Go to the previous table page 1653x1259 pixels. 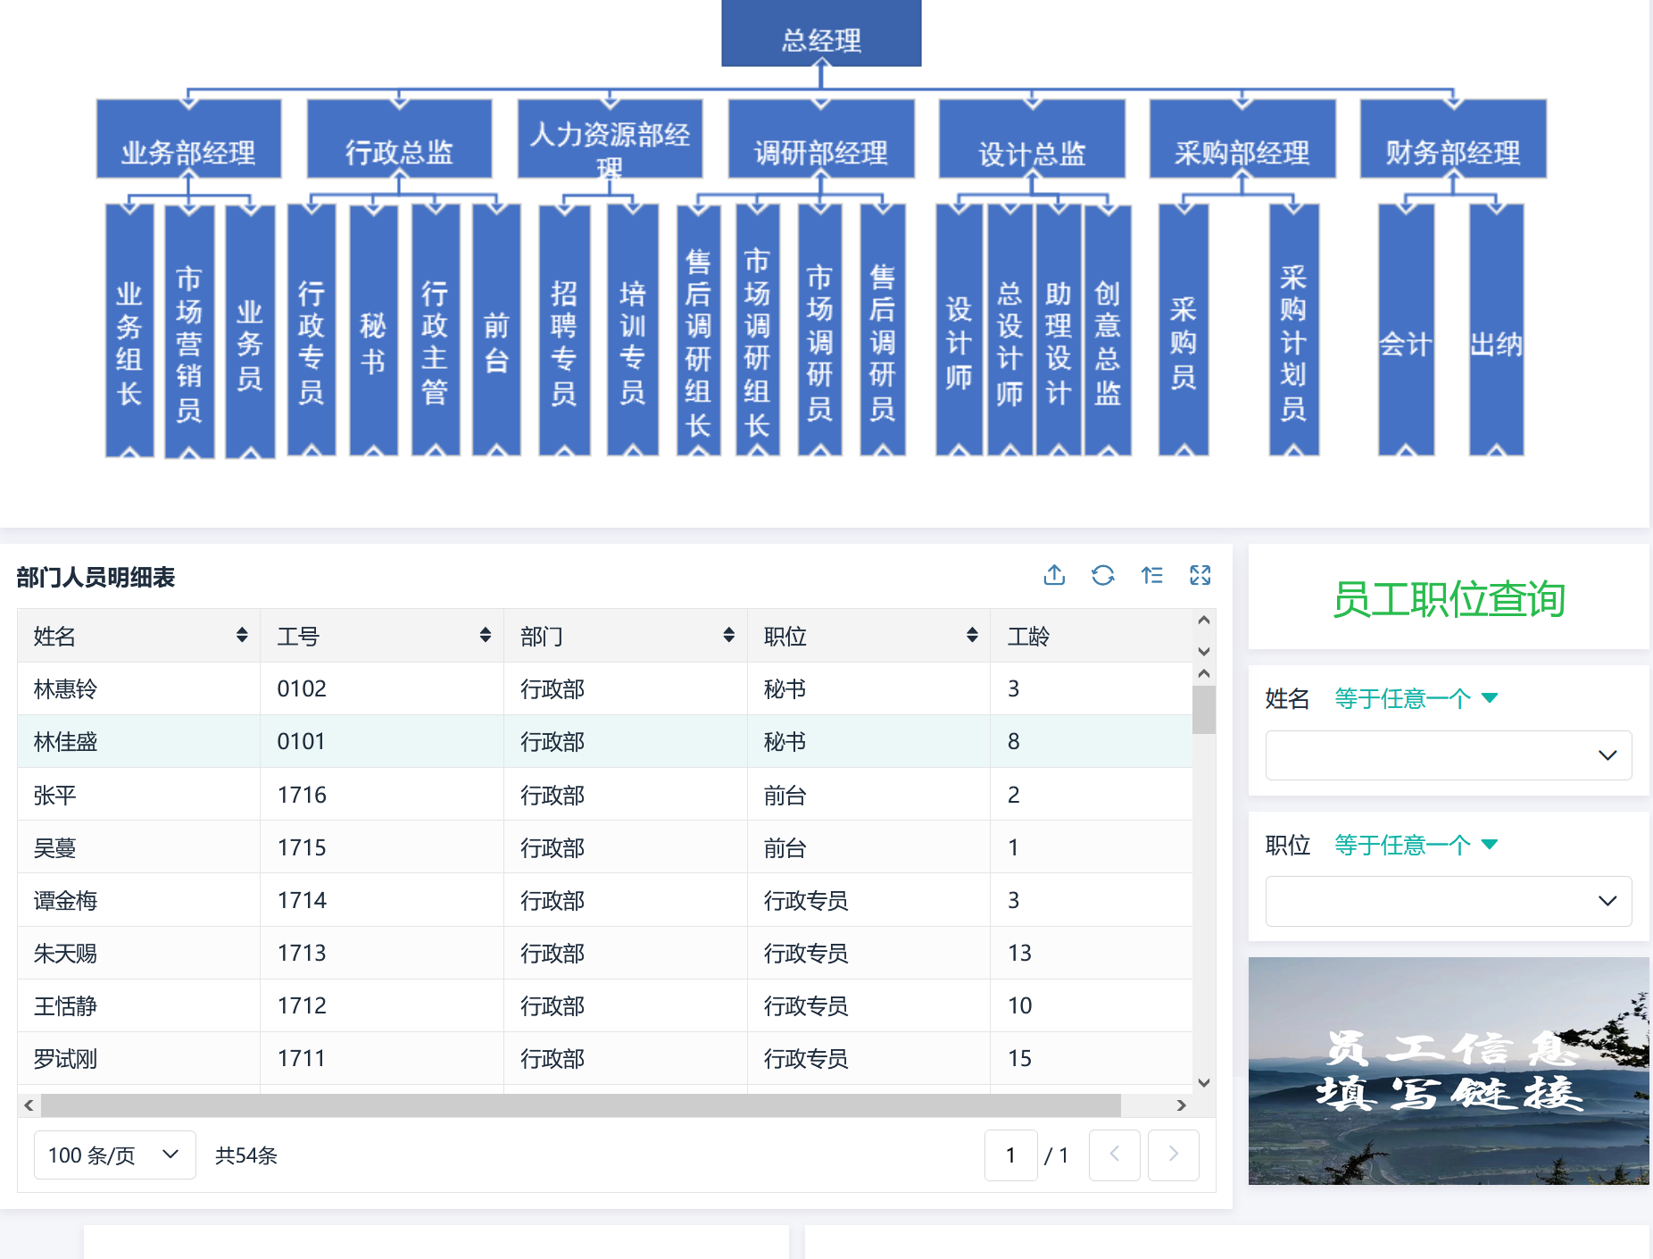pos(1114,1155)
